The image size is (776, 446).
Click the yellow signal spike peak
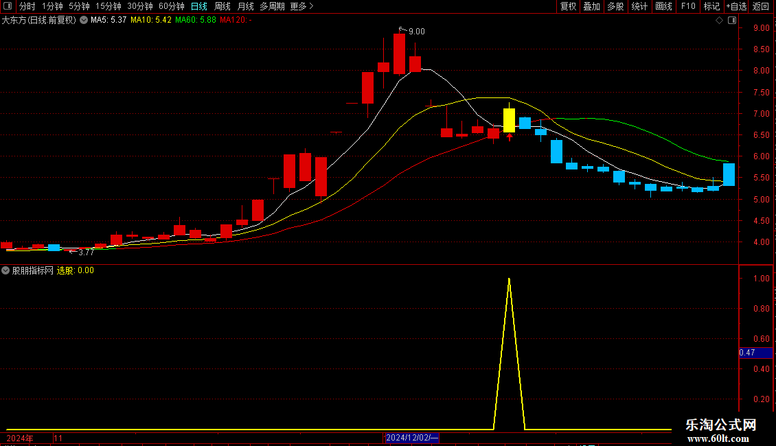[510, 280]
